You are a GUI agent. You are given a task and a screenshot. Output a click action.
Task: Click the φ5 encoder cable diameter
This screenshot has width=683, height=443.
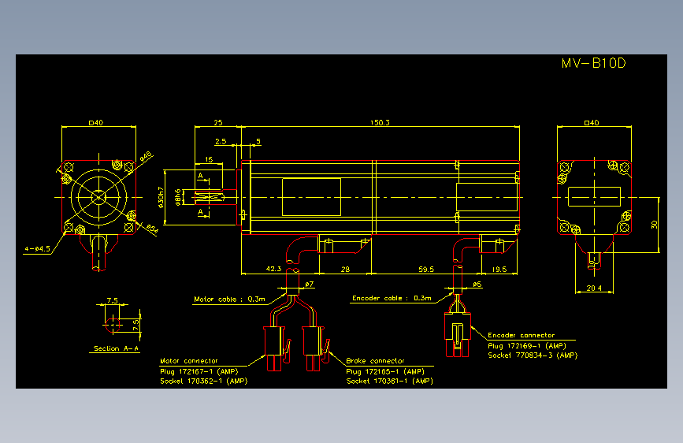click(477, 285)
